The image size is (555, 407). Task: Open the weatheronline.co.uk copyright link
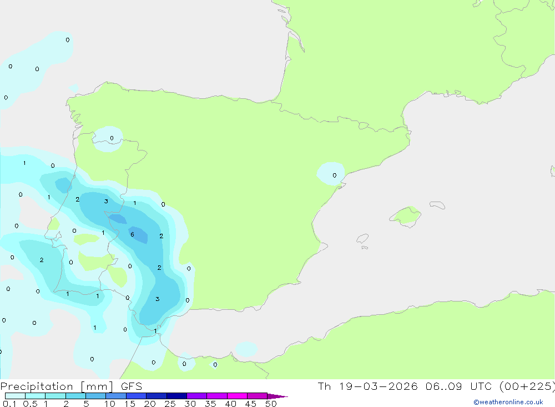click(x=508, y=402)
